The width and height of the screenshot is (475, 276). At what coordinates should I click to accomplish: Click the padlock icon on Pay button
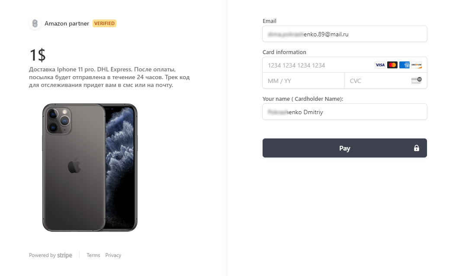417,148
